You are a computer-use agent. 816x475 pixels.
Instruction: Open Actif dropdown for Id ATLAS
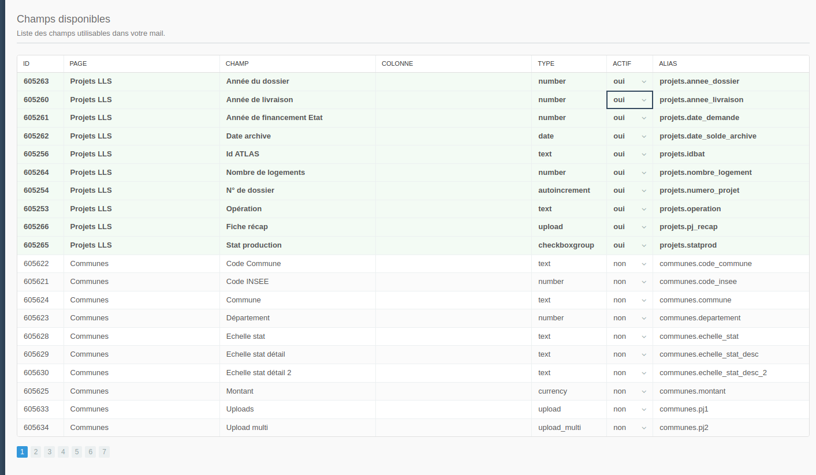pos(629,154)
